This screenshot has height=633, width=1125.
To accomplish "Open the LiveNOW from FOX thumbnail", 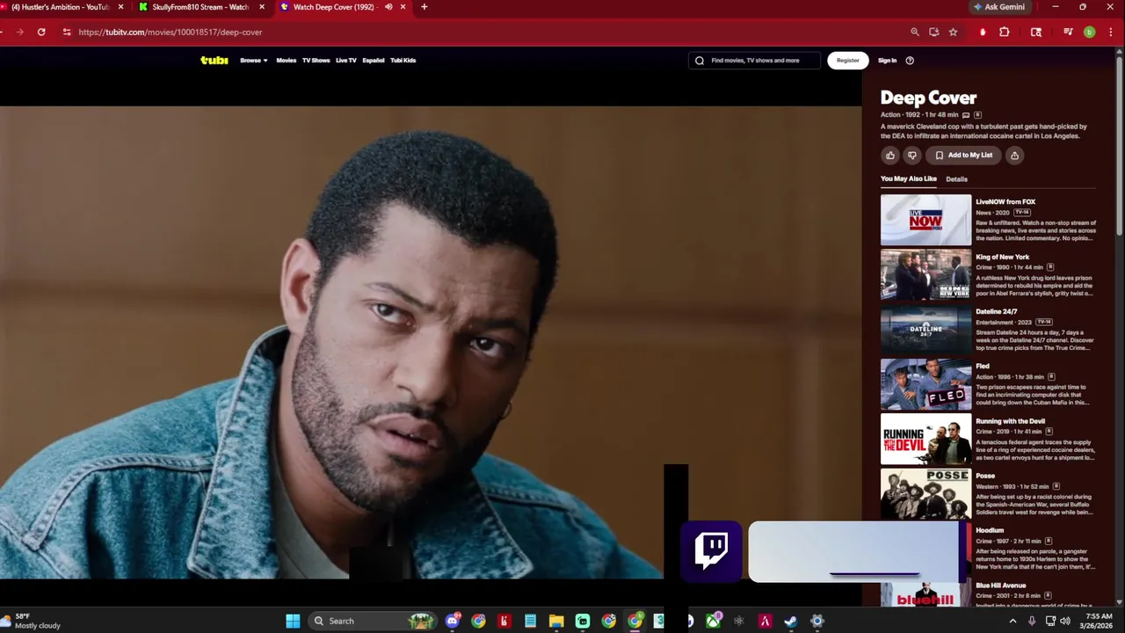I will pyautogui.click(x=925, y=220).
